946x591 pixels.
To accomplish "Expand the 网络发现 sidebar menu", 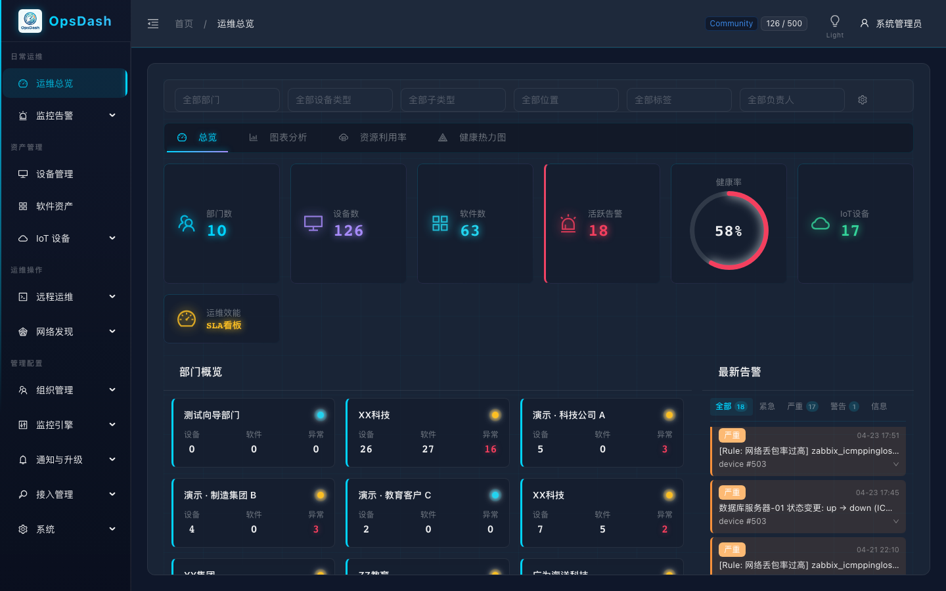I will click(x=64, y=332).
